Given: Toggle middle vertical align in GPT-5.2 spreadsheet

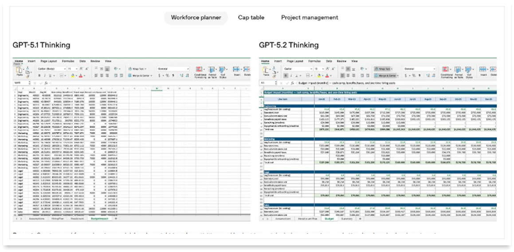Looking at the screenshot, I should [x=348, y=69].
